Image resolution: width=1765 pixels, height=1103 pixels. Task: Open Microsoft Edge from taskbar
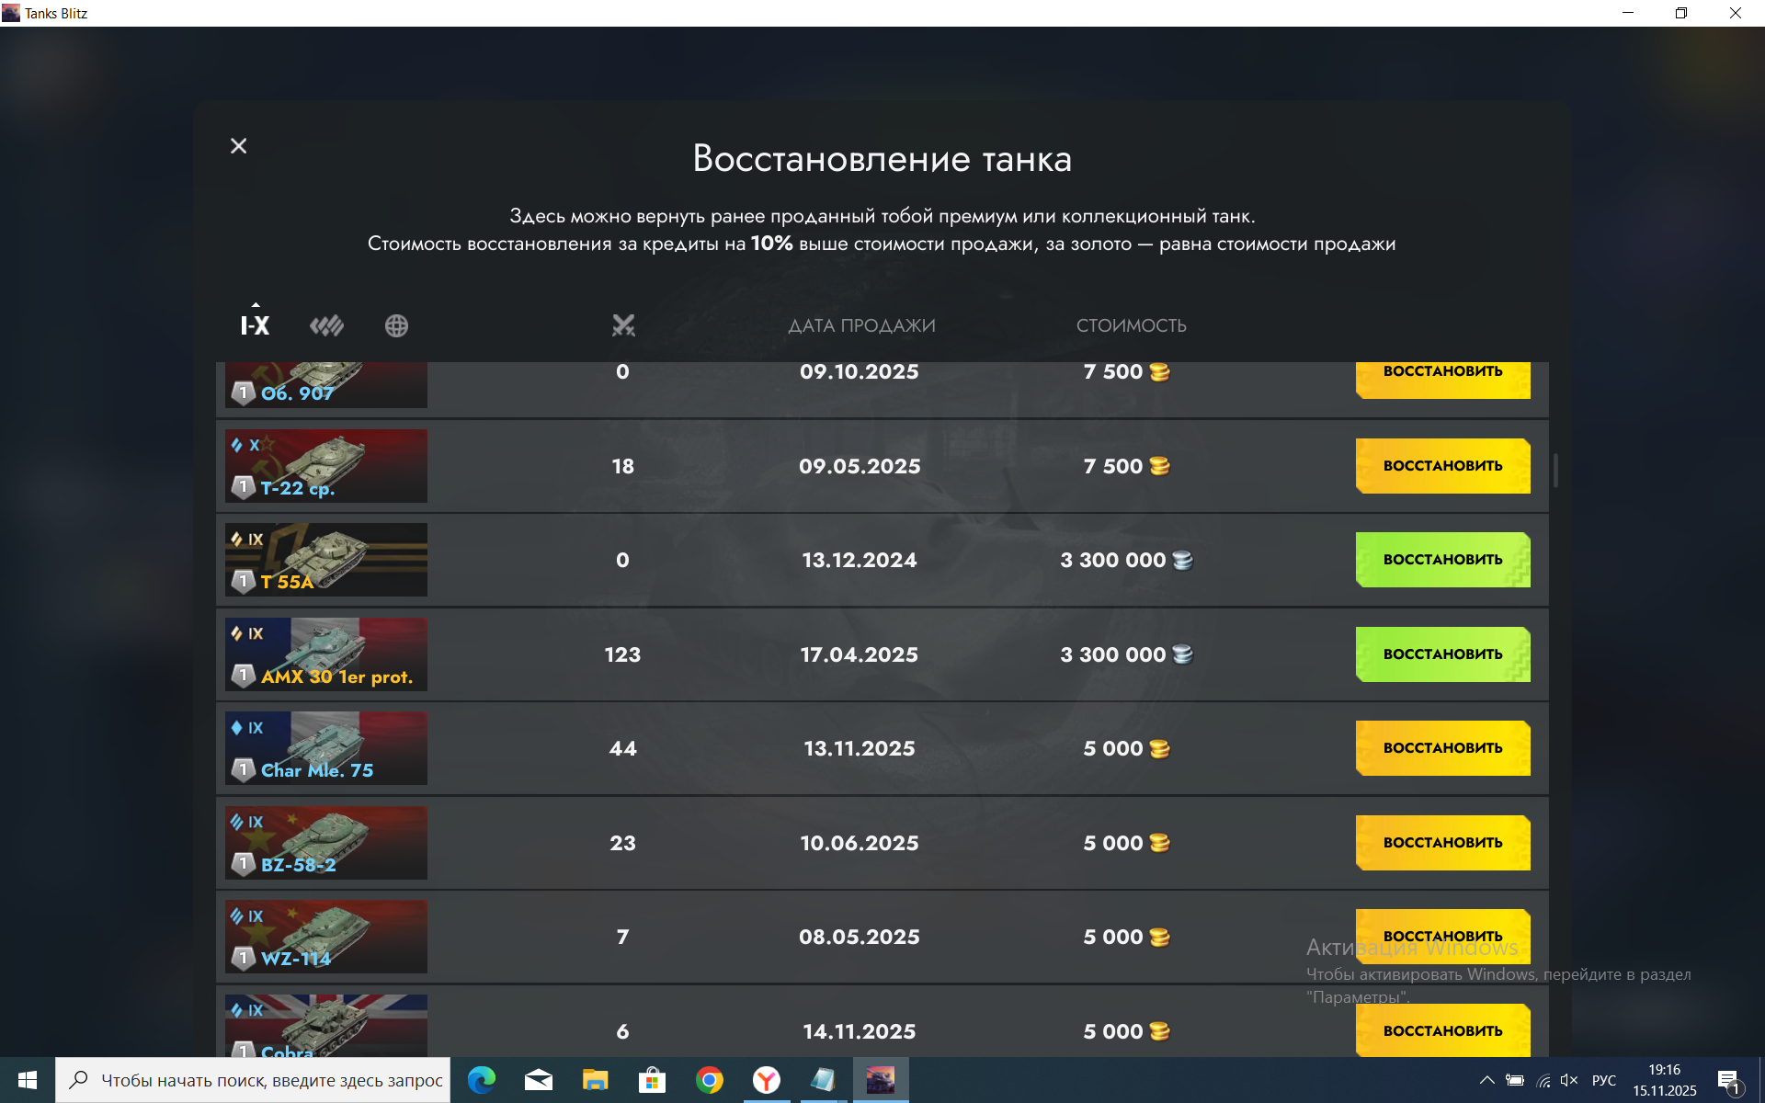481,1080
